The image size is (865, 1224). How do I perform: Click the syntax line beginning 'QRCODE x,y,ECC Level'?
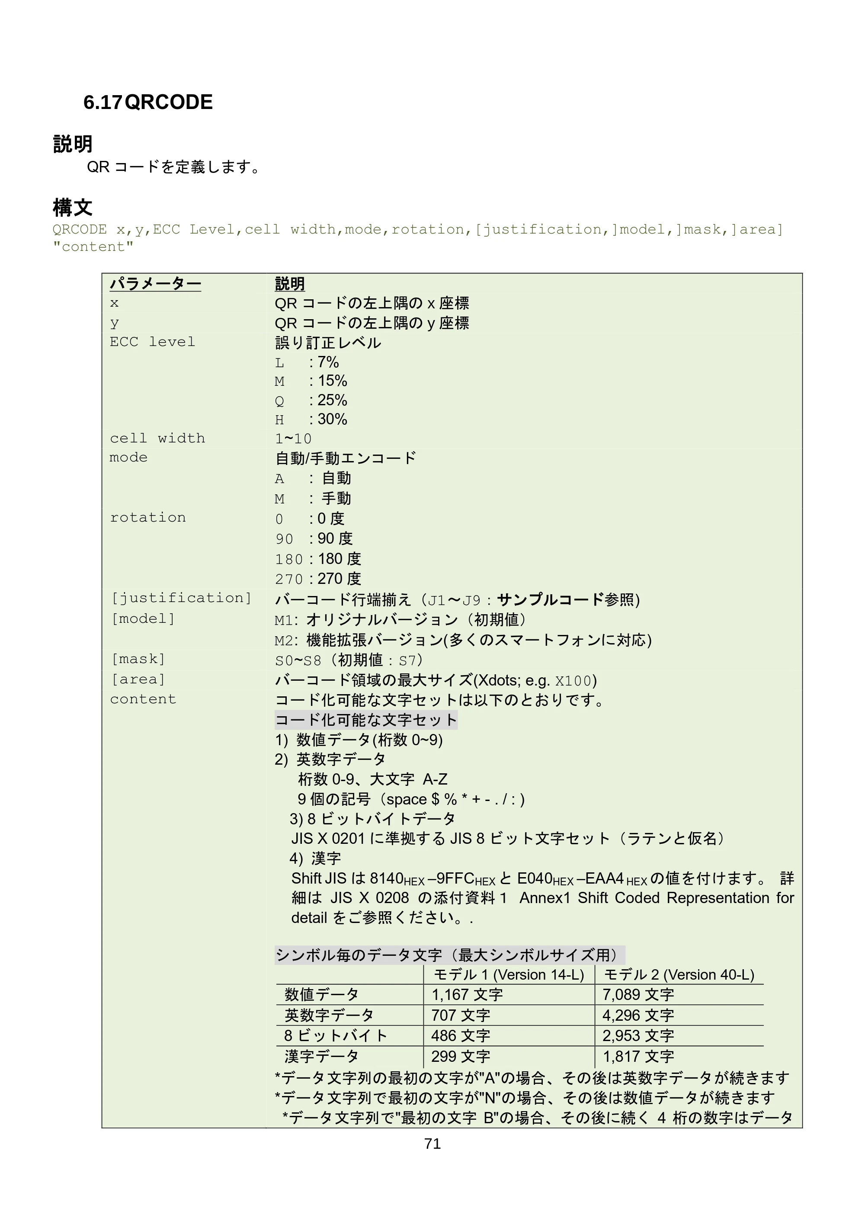[x=418, y=229]
